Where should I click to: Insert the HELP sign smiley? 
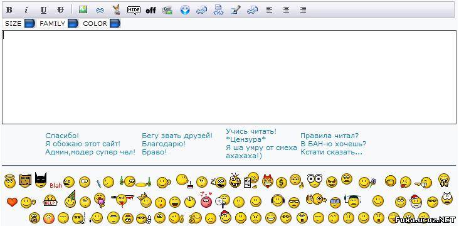coord(50,201)
